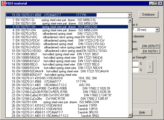Screen dimensions: 164x120
Task: Click the Help button
Action: click(142, 112)
